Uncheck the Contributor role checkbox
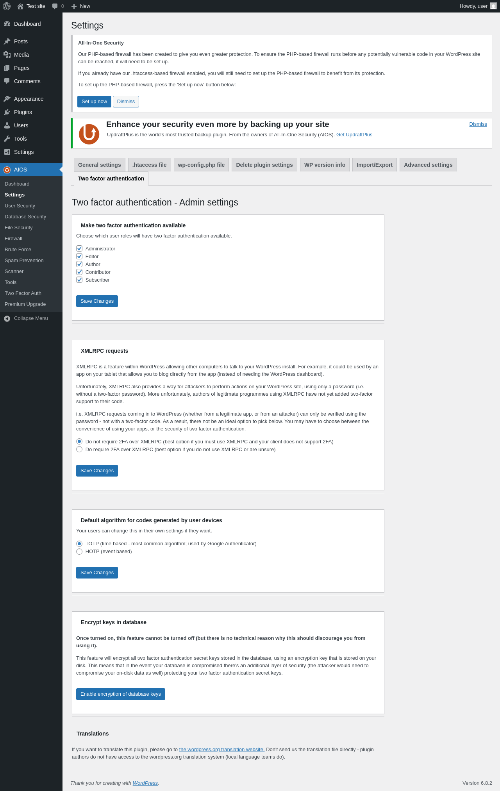 (x=79, y=272)
